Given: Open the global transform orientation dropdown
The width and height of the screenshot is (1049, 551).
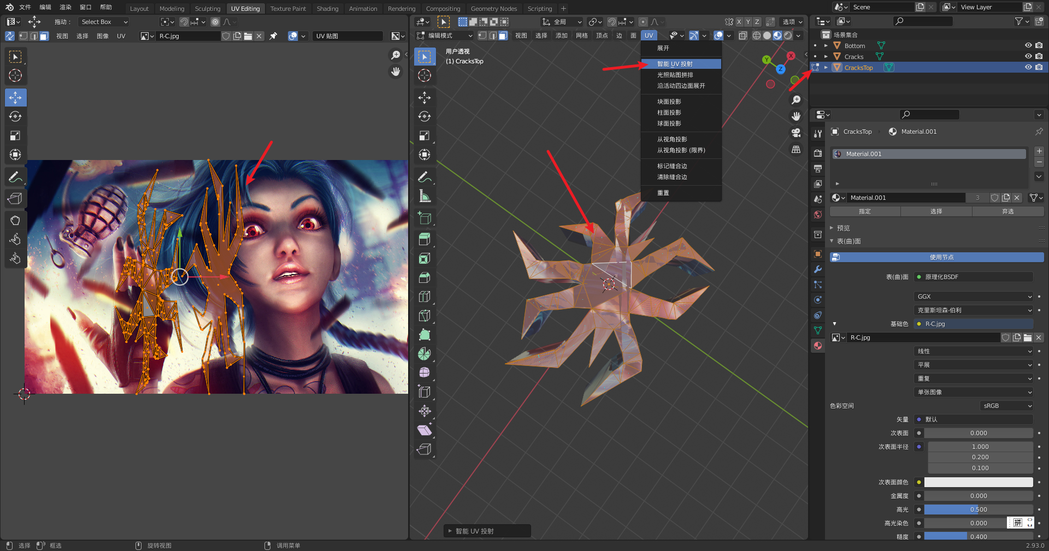Looking at the screenshot, I should [x=562, y=22].
